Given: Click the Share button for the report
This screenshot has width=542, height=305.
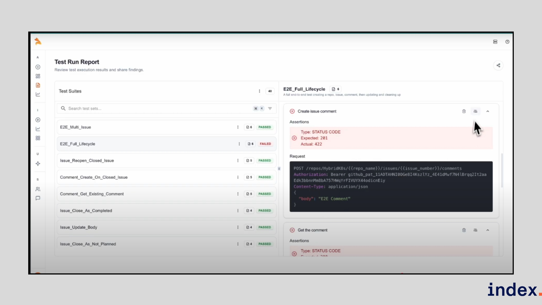Looking at the screenshot, I should (x=498, y=65).
